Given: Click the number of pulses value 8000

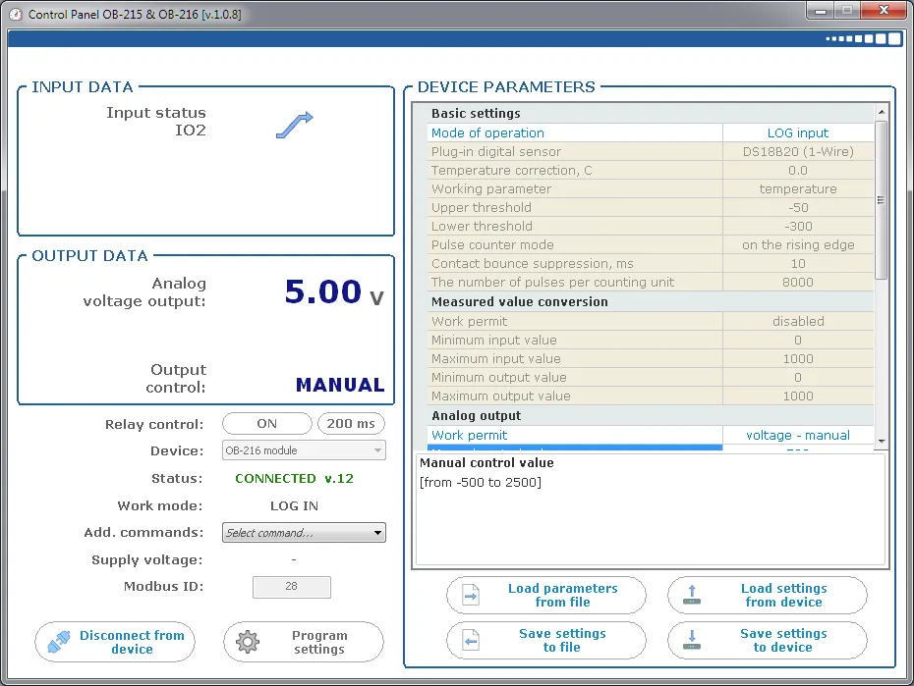Looking at the screenshot, I should click(x=797, y=282).
